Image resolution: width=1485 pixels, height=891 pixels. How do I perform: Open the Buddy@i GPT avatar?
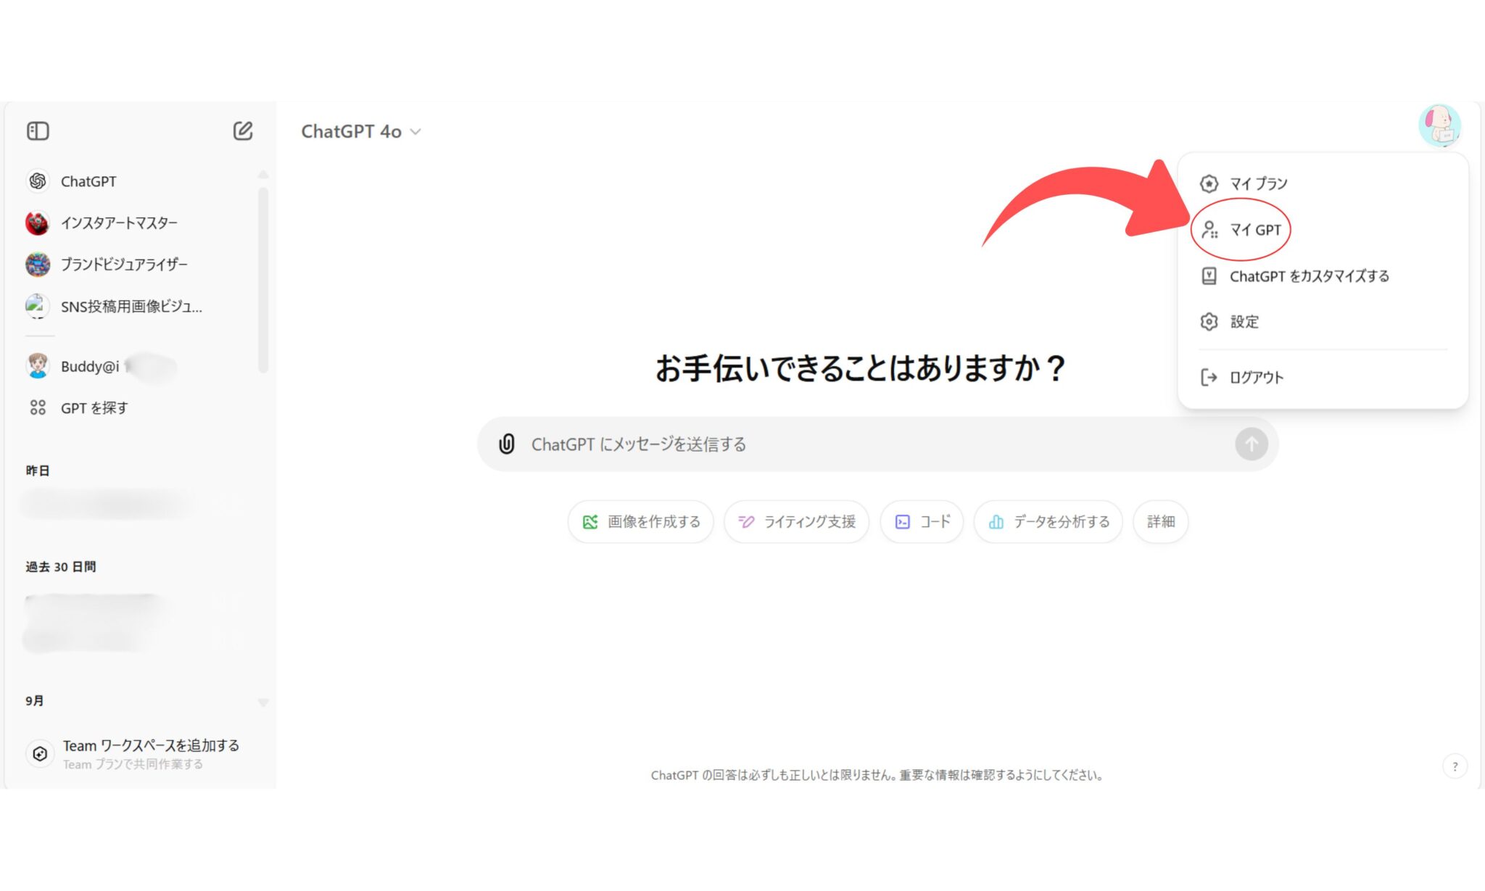point(38,366)
